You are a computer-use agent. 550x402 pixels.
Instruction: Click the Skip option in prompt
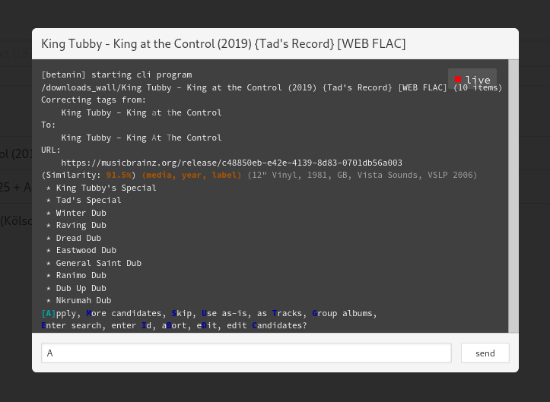(182, 313)
